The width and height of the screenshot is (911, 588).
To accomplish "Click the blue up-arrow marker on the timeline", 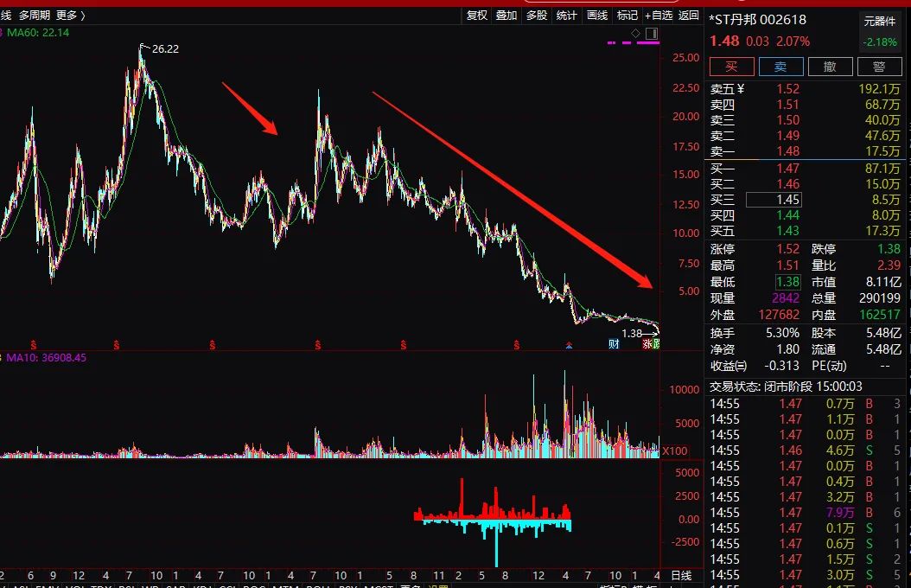I will pos(569,345).
